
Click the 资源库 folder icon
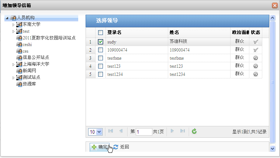[19, 84]
